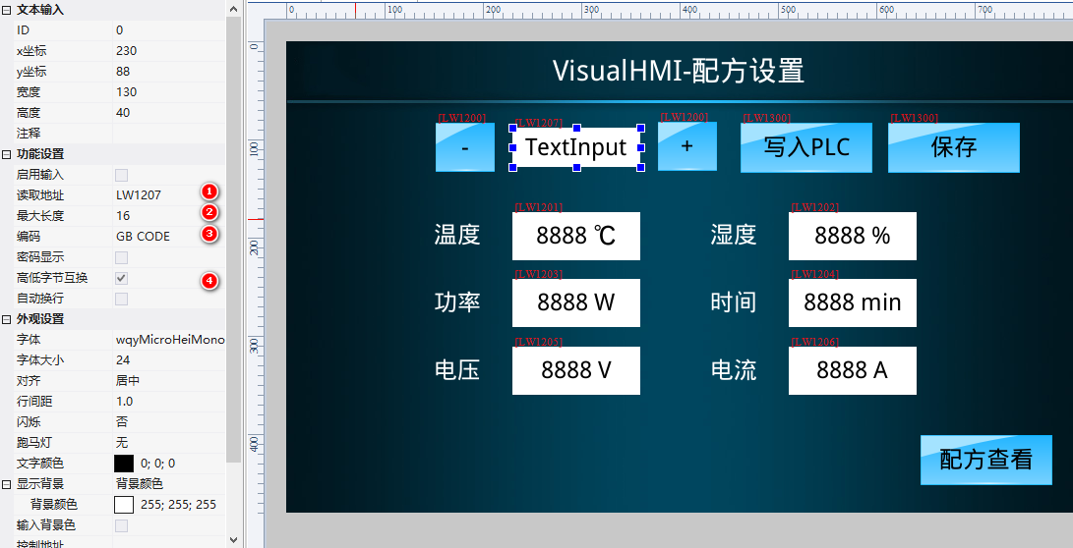Open the white 背景颜色 color swatch

(124, 505)
